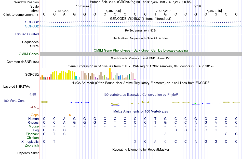
Task: Click "Human Feb. 2009 (GRCh37/hg19)" assembly text
Action: 115,2
